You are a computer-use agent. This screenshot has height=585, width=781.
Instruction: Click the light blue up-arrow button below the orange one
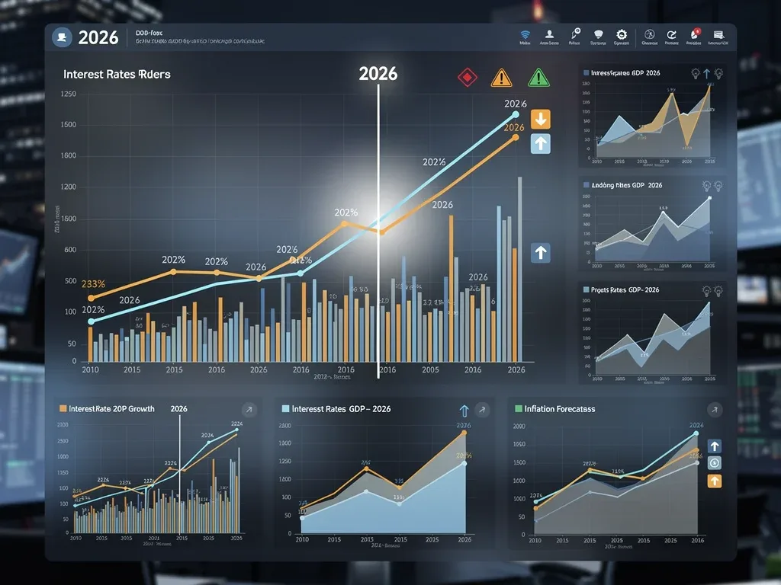click(541, 144)
